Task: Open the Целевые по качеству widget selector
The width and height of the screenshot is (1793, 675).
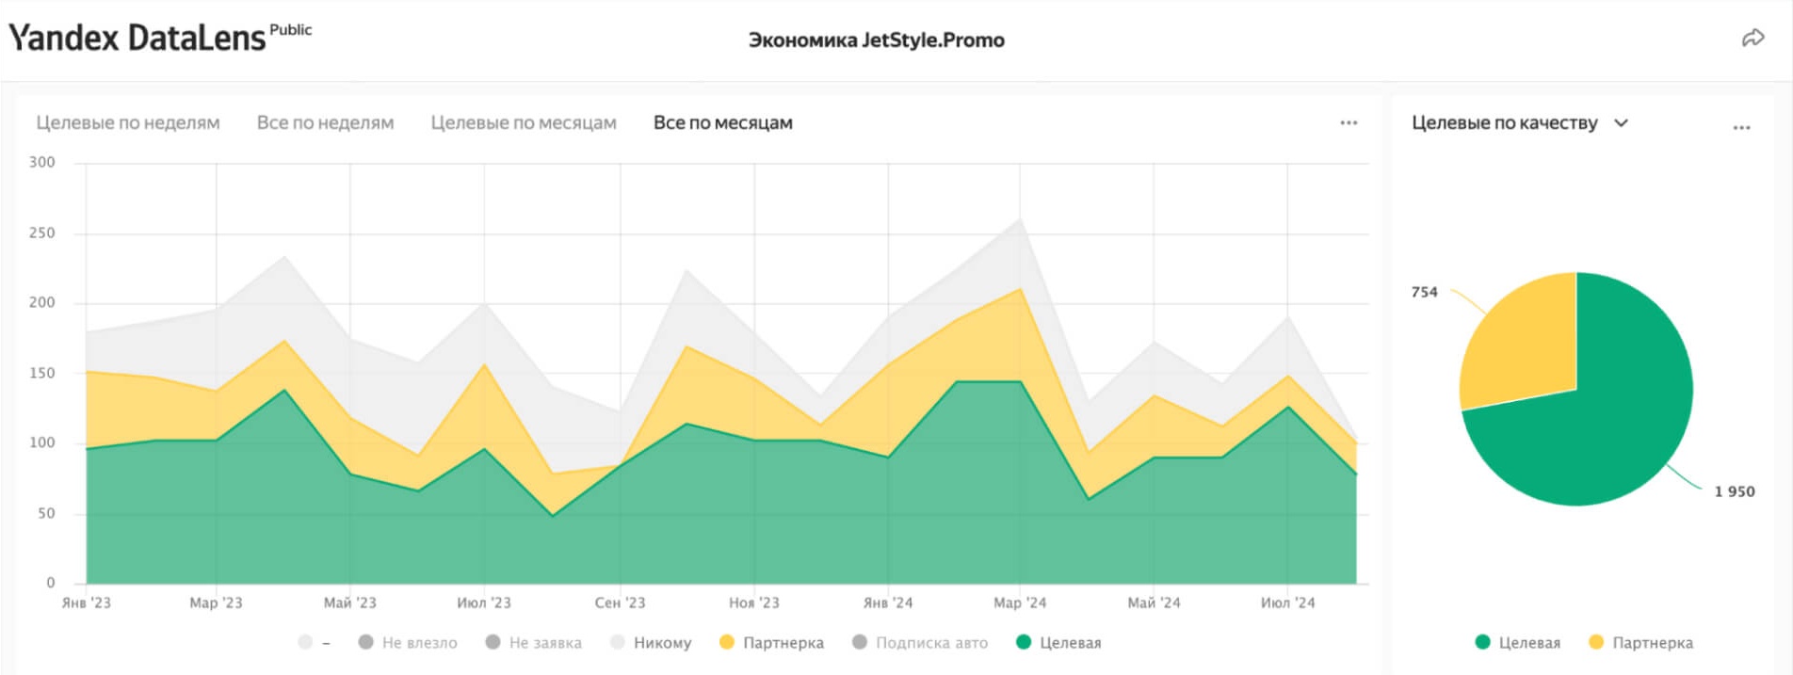Action: pos(1504,123)
